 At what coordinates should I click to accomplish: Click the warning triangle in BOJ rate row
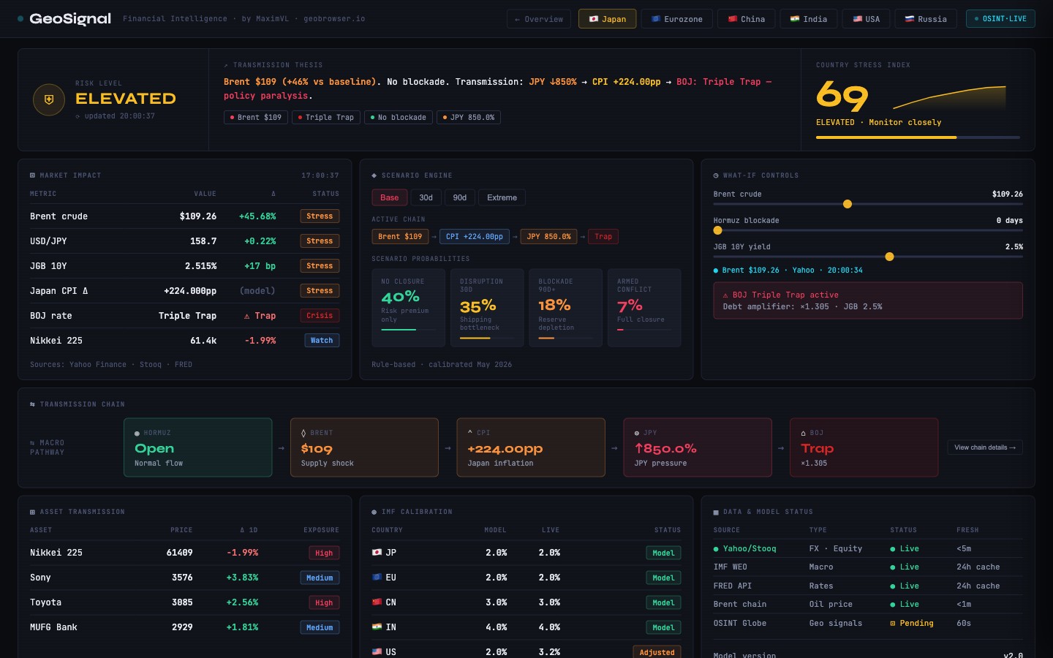pos(247,316)
